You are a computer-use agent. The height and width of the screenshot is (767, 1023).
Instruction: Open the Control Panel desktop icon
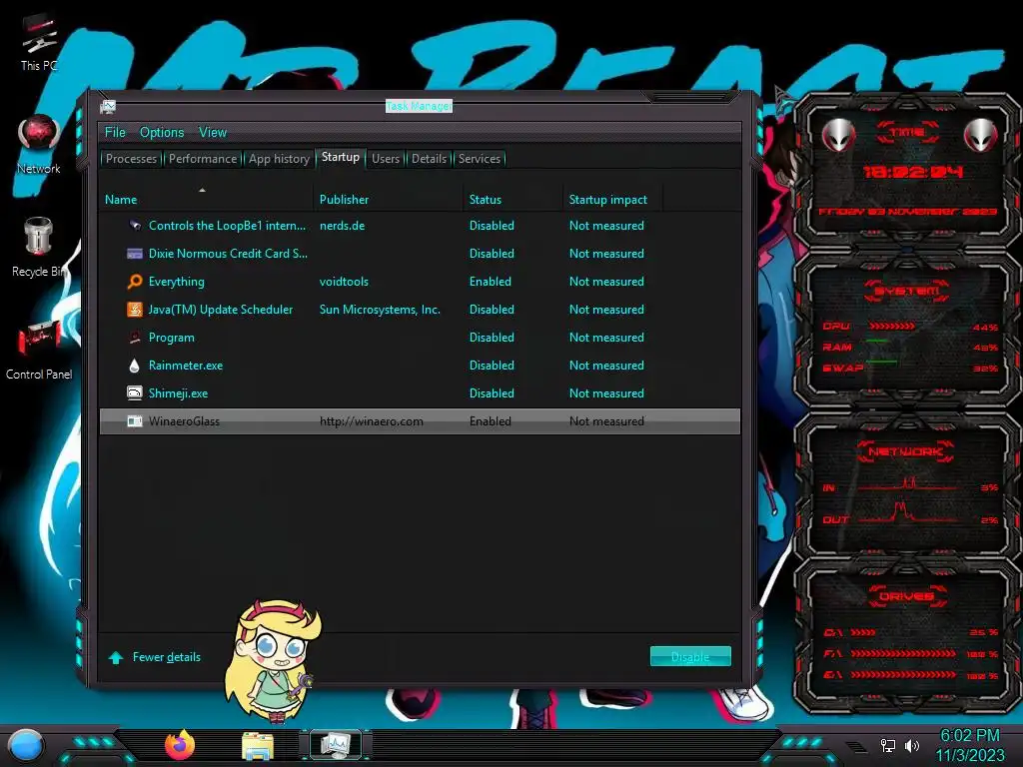(39, 350)
